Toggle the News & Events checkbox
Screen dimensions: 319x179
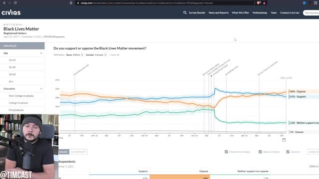coord(260,152)
